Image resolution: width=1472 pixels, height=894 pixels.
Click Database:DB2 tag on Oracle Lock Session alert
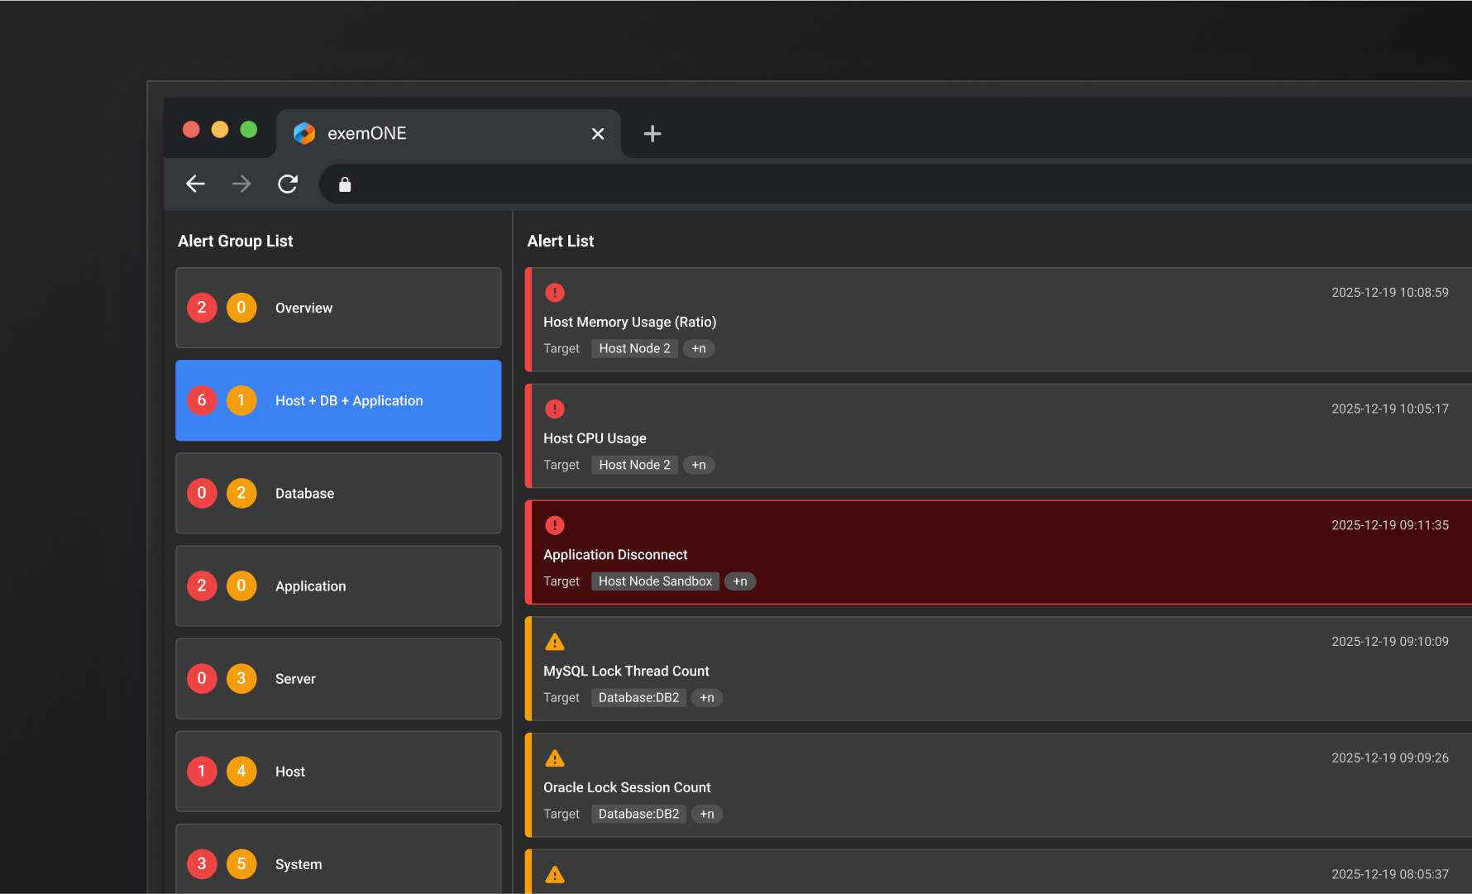[x=638, y=815]
